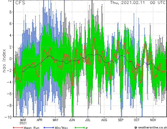The height and width of the screenshot is (129, 167).
Task: Click the blue Min/Max legend swatch
Action: [49, 127]
